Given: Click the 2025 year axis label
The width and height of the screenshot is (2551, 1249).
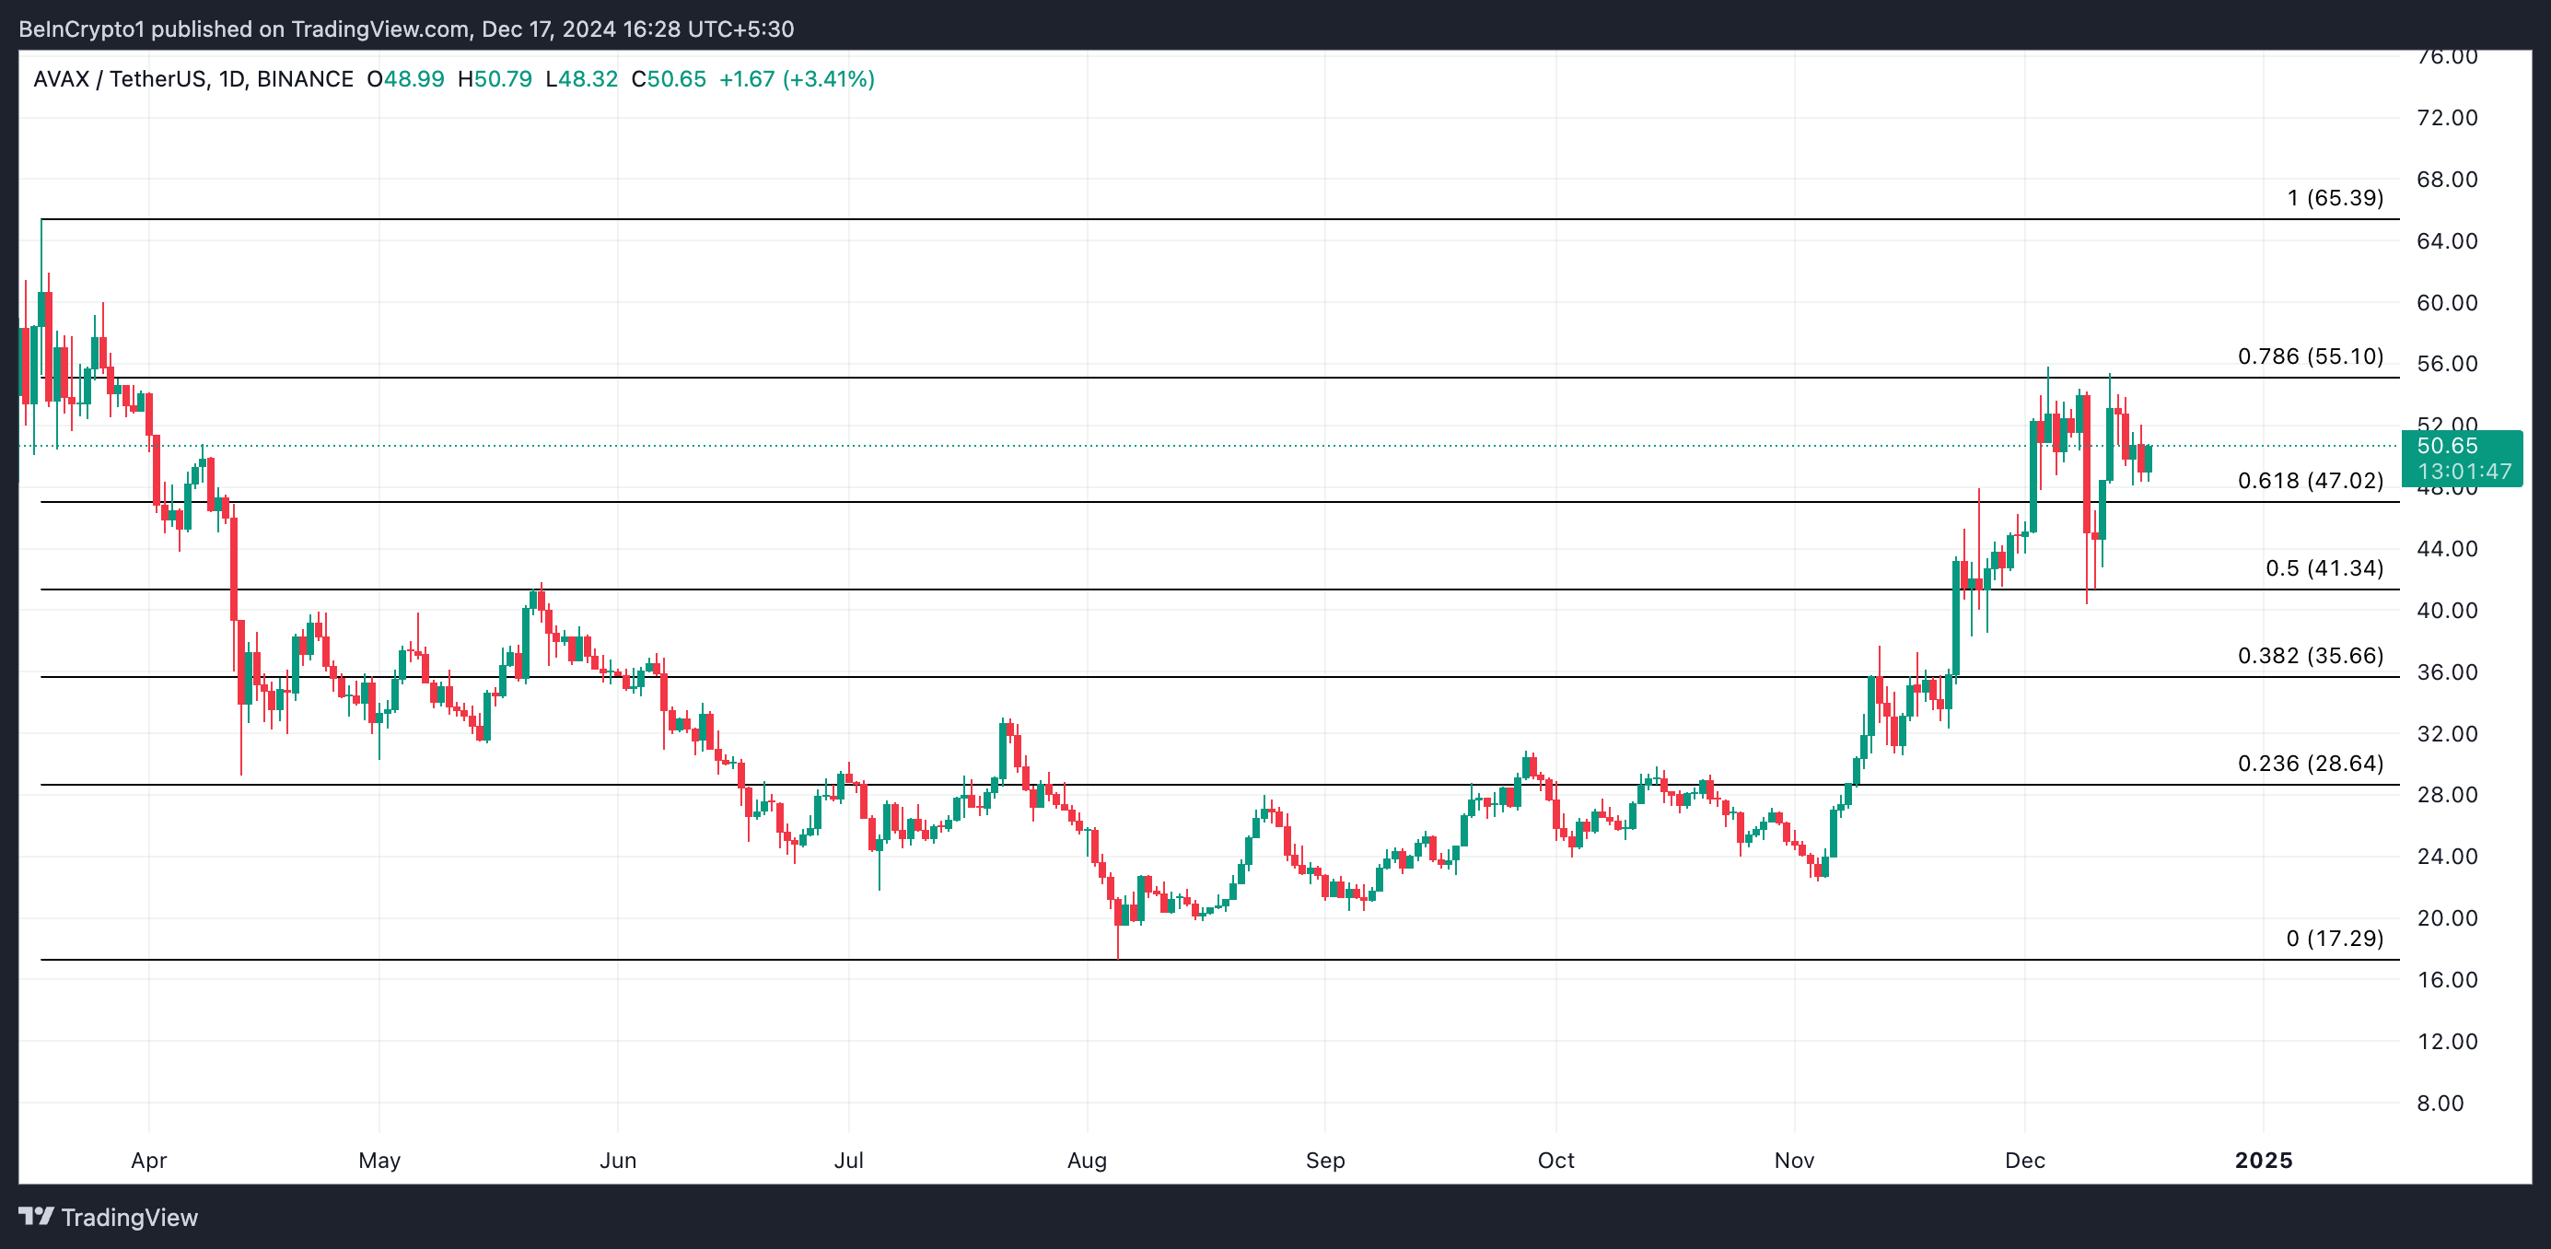Looking at the screenshot, I should point(2263,1161).
